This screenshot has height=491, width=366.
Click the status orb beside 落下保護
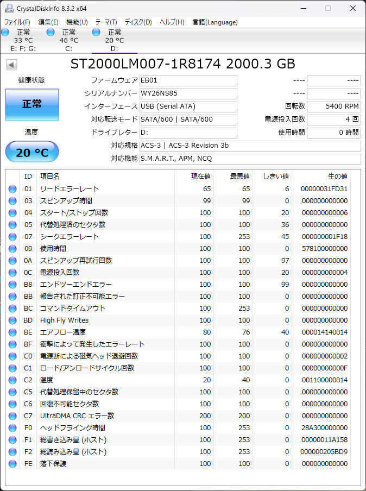tap(12, 464)
